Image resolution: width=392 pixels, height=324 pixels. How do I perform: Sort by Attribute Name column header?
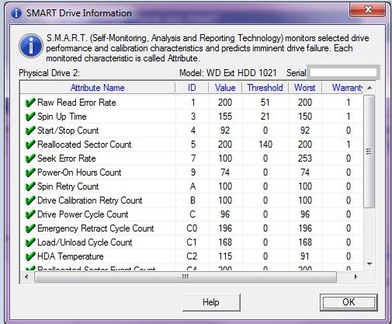[98, 88]
